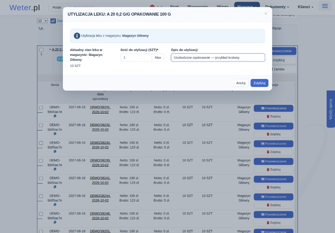This screenshot has height=233, width=335.
Task: Copy series icon in DEMO/38232 row
Action: (55, 134)
